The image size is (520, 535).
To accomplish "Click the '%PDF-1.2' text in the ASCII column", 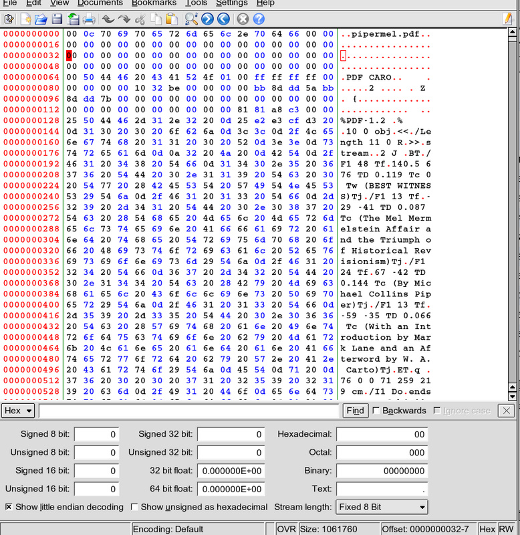I will 363,120.
